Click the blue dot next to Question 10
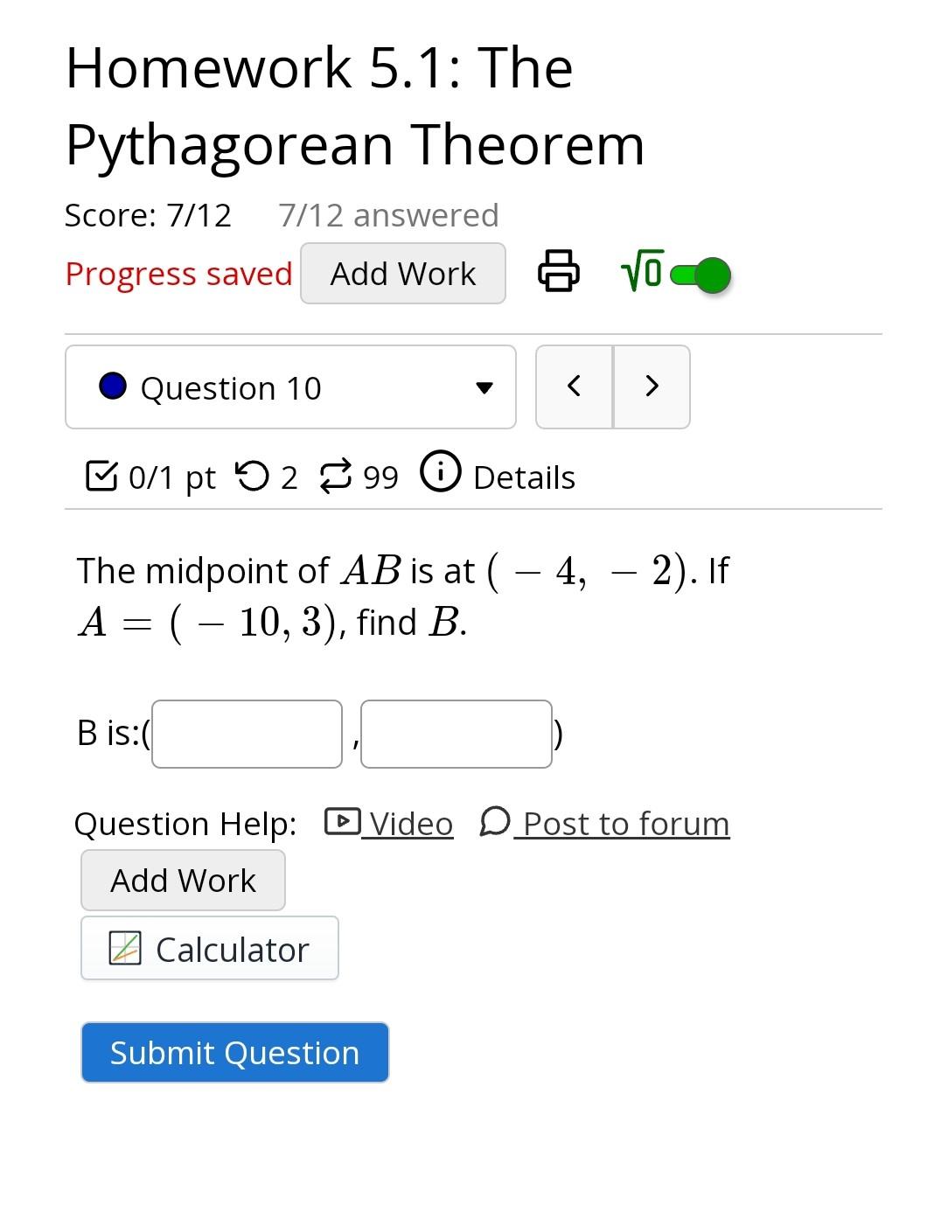The image size is (927, 1212). [x=112, y=385]
